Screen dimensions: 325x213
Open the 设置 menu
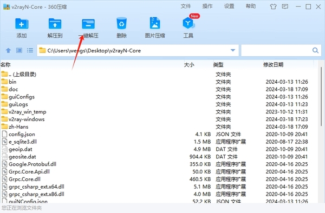click(x=229, y=6)
